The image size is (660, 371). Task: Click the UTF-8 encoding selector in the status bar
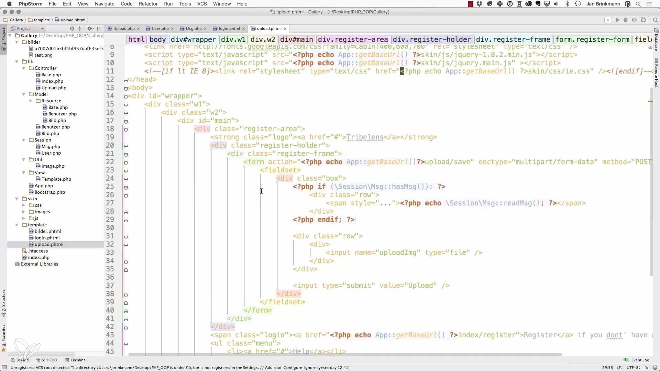634,368
